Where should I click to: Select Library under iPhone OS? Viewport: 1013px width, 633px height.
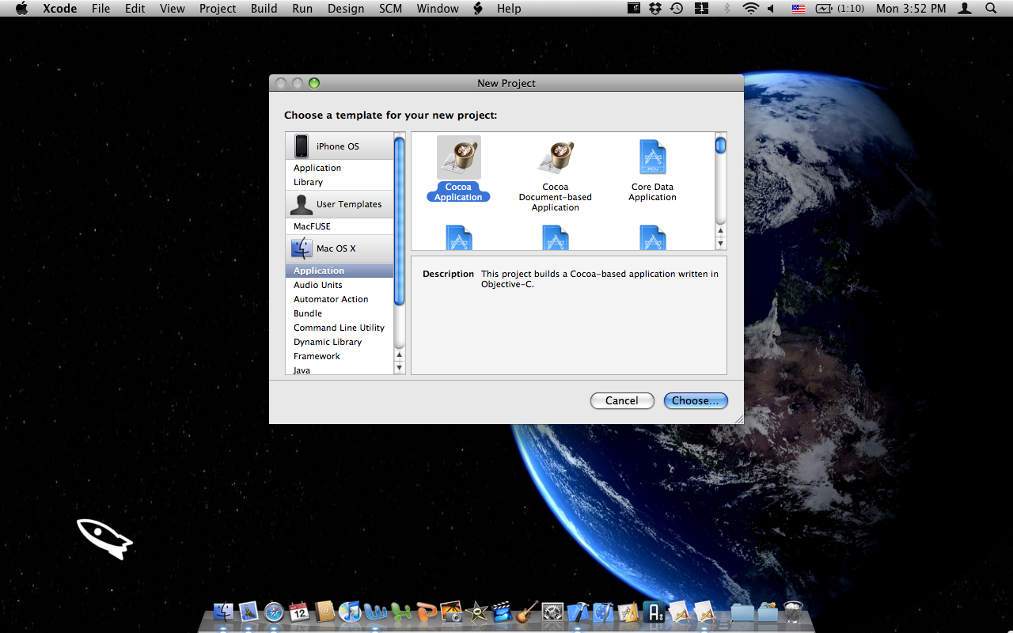[x=340, y=182]
